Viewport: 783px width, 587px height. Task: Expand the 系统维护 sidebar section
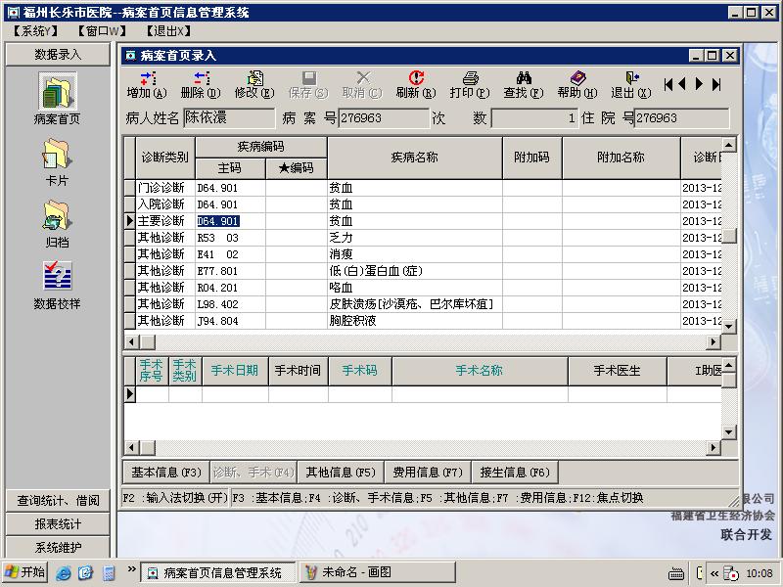58,548
